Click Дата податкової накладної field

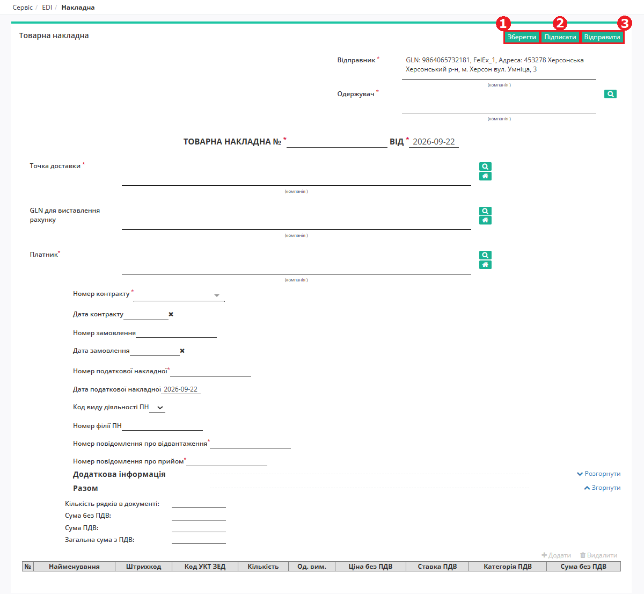pyautogui.click(x=181, y=389)
